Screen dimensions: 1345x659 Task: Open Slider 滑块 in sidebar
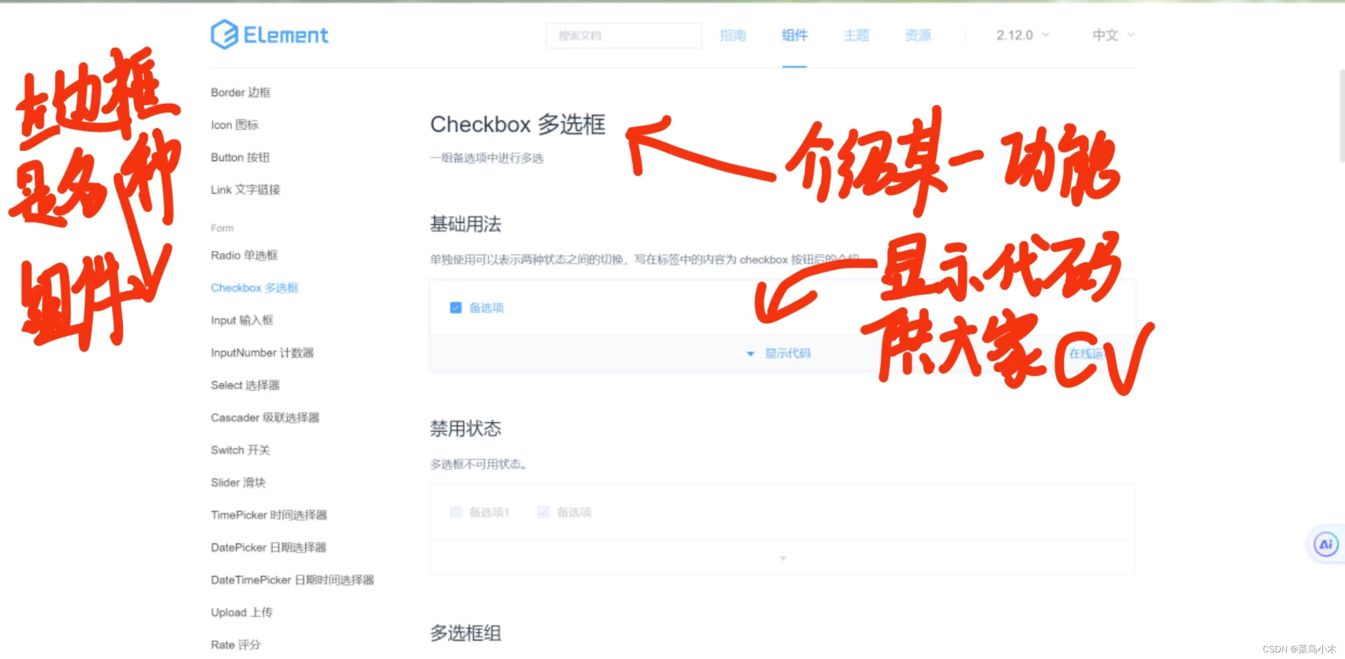[238, 482]
